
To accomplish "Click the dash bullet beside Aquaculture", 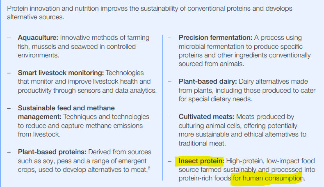I will coord(9,38).
